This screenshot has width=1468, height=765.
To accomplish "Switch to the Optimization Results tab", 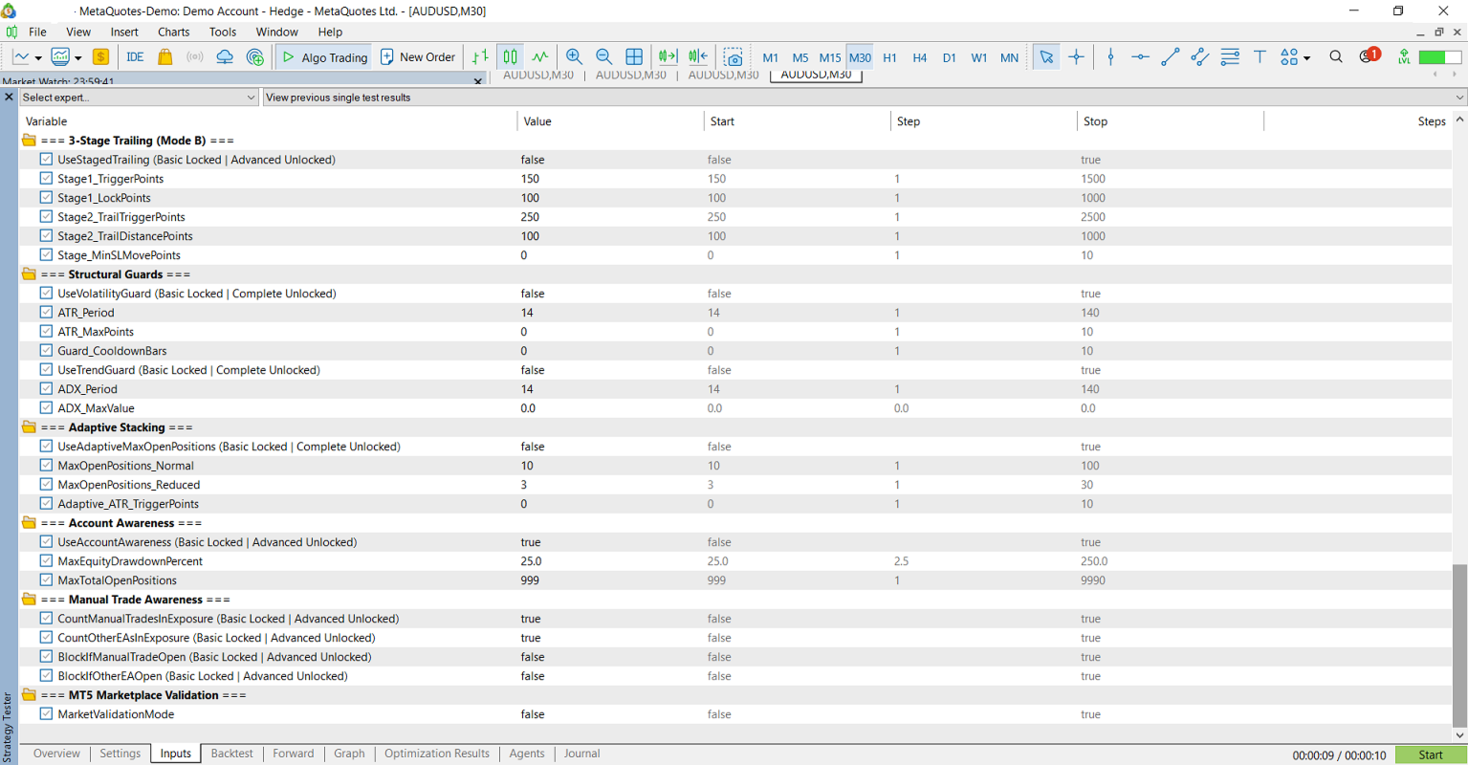I will pos(437,754).
